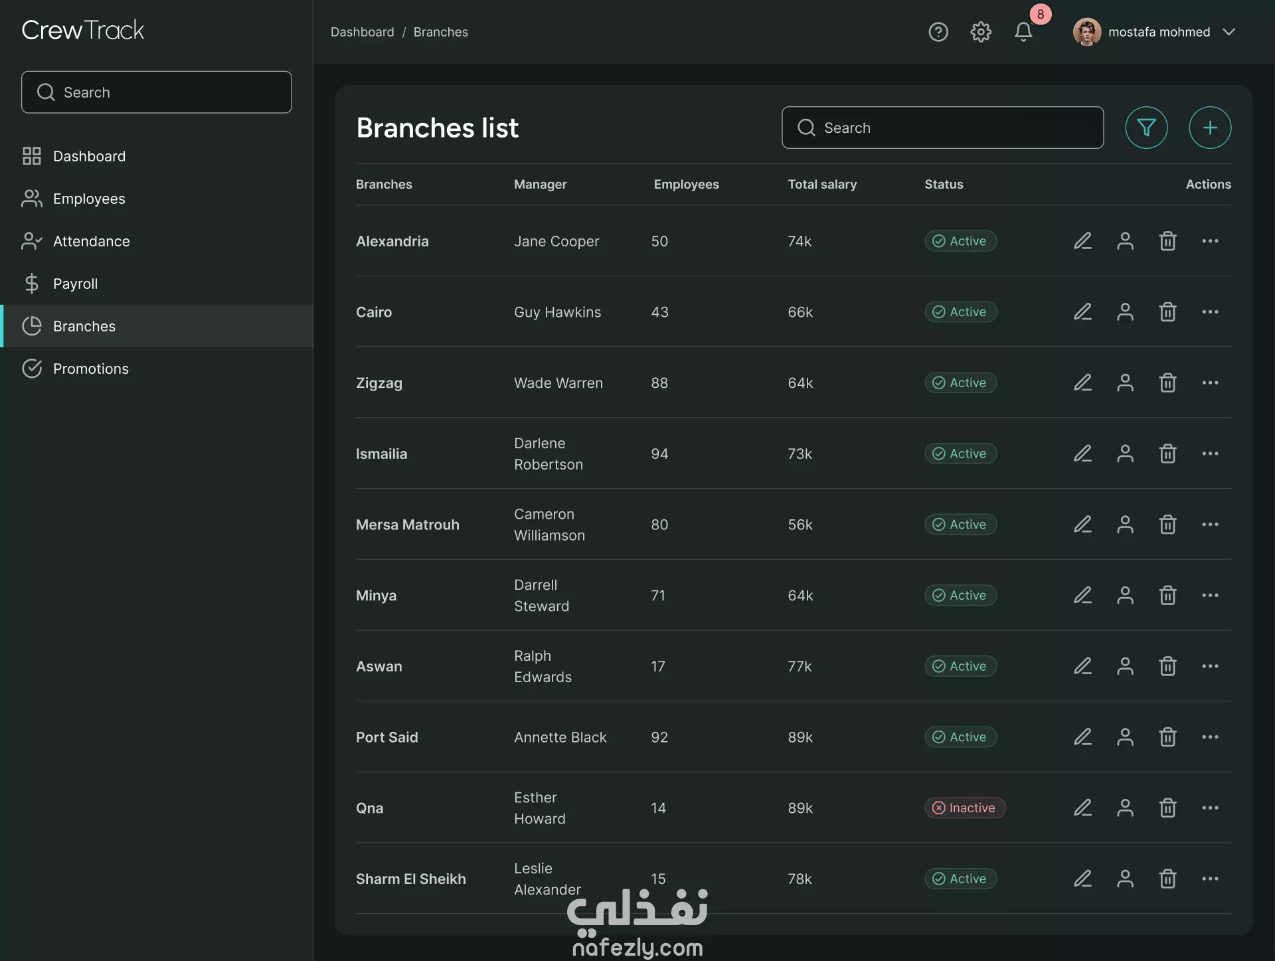The image size is (1275, 961).
Task: Click the filter icon button
Action: click(x=1146, y=128)
